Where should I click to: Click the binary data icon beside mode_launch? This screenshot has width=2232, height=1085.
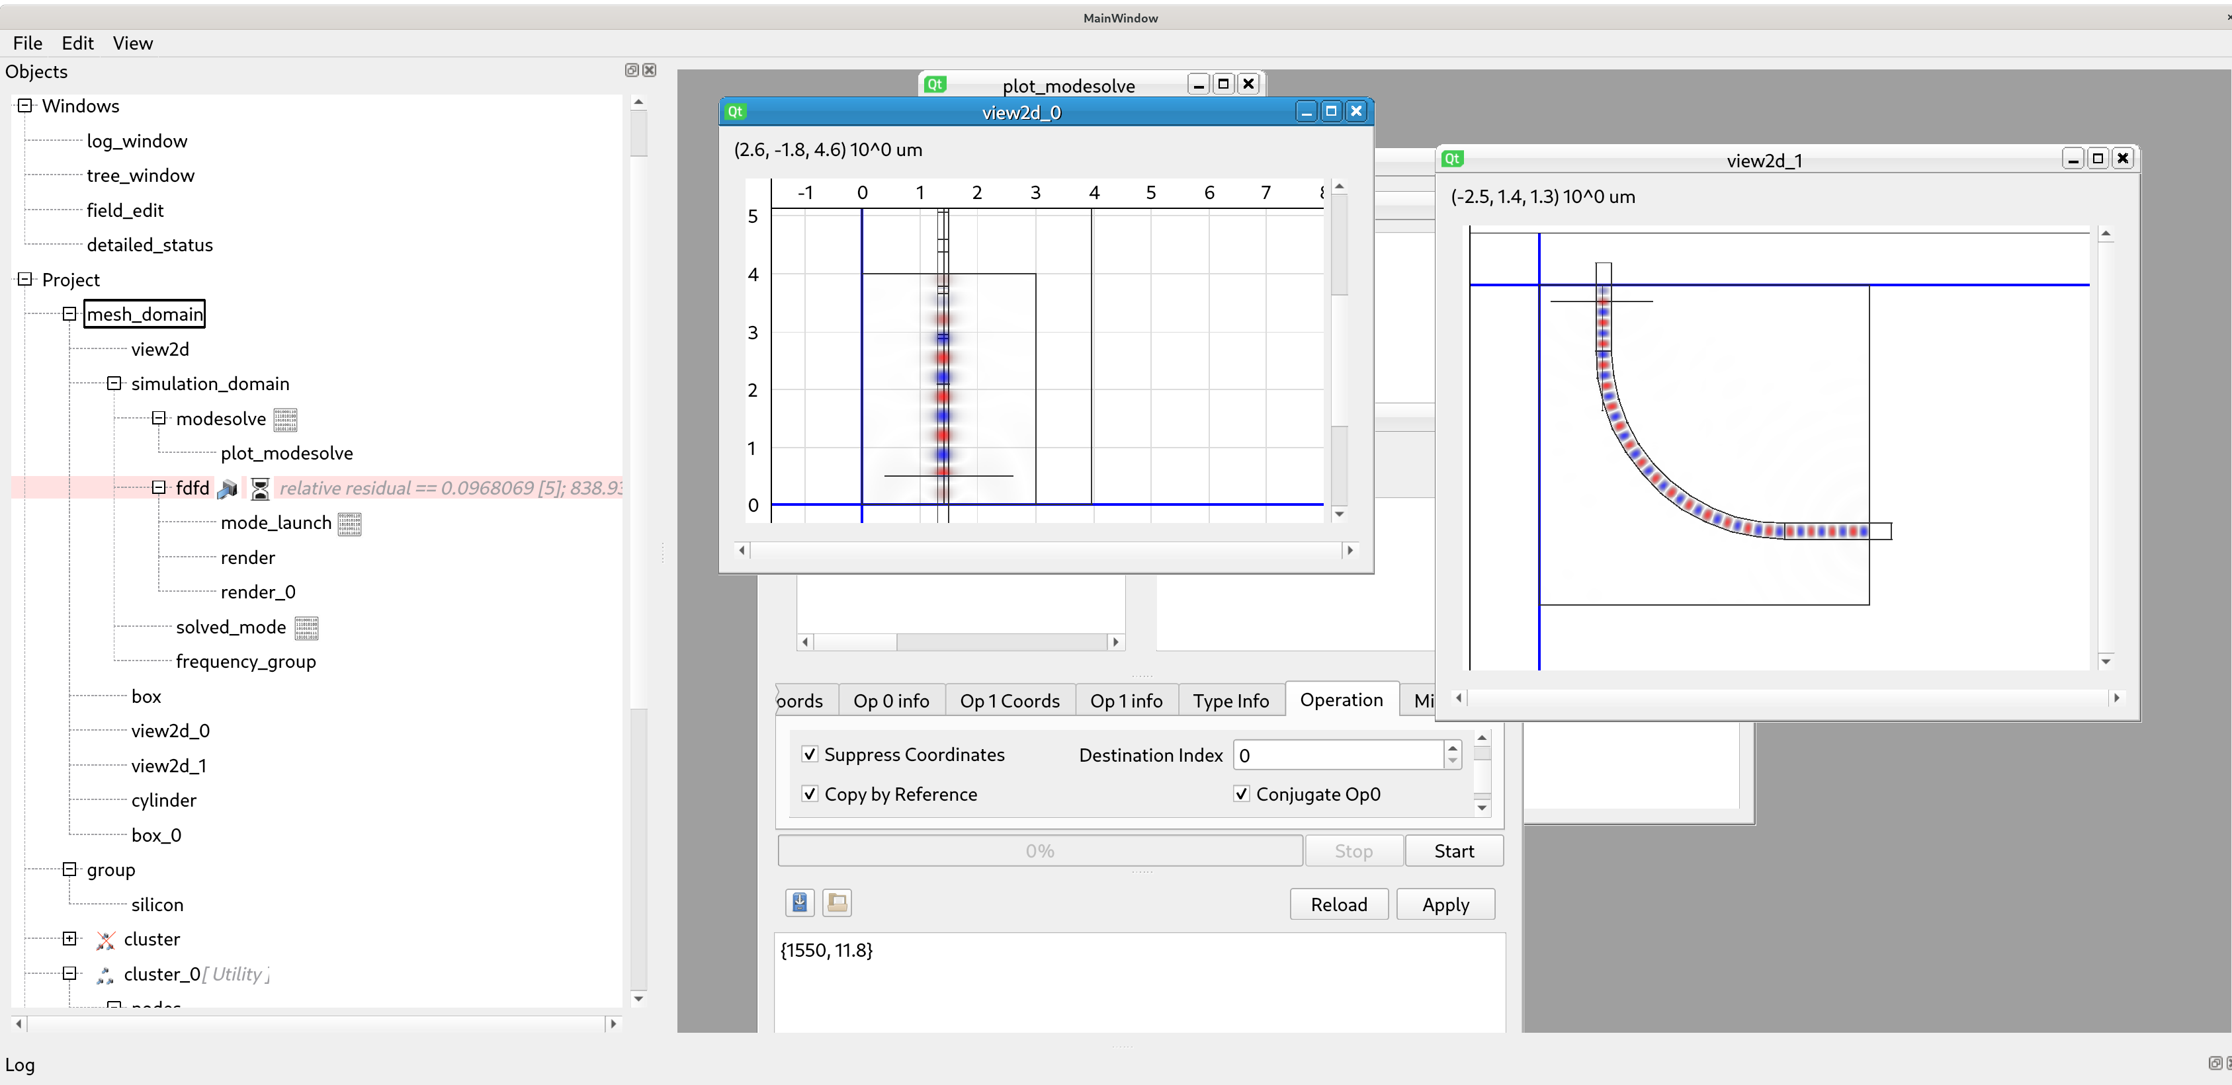(x=349, y=524)
